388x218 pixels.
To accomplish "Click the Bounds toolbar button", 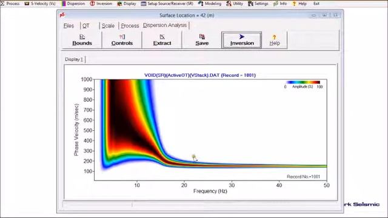I will click(82, 40).
